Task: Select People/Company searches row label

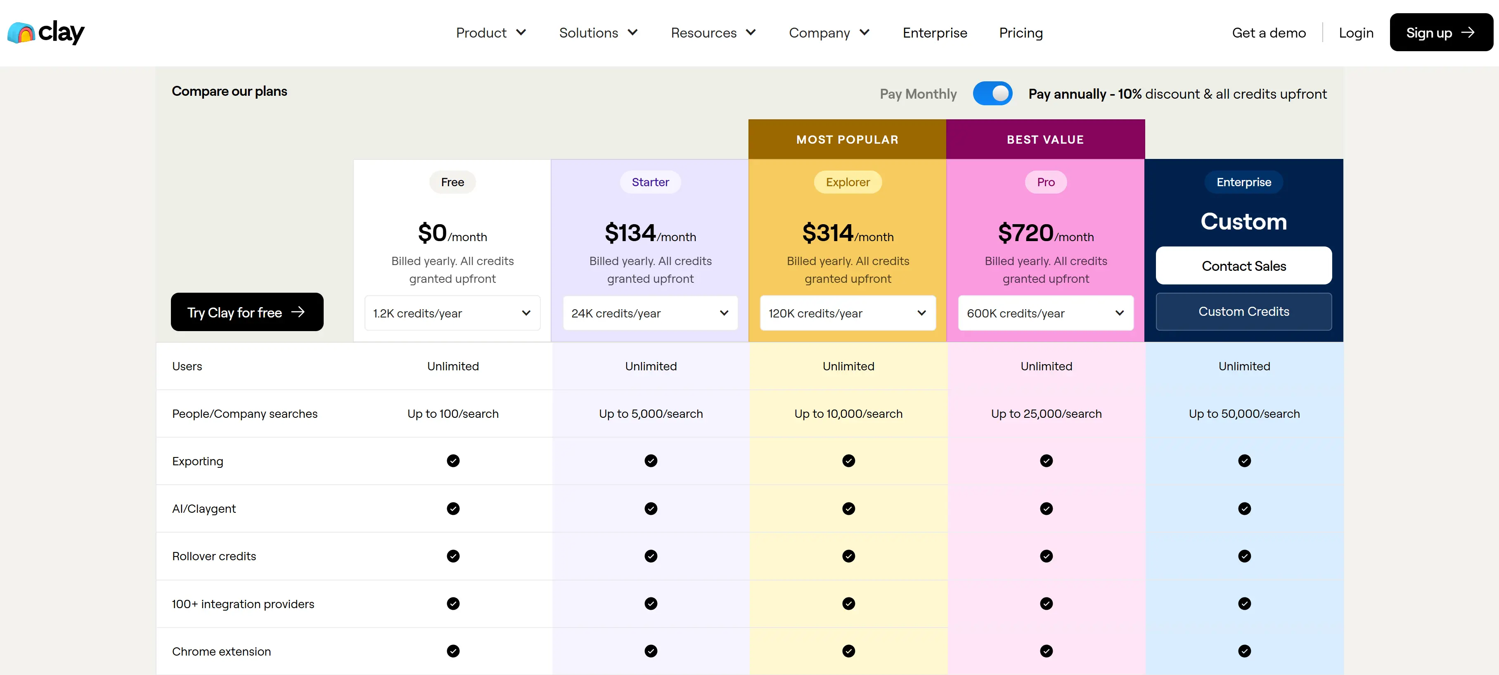Action: click(244, 414)
